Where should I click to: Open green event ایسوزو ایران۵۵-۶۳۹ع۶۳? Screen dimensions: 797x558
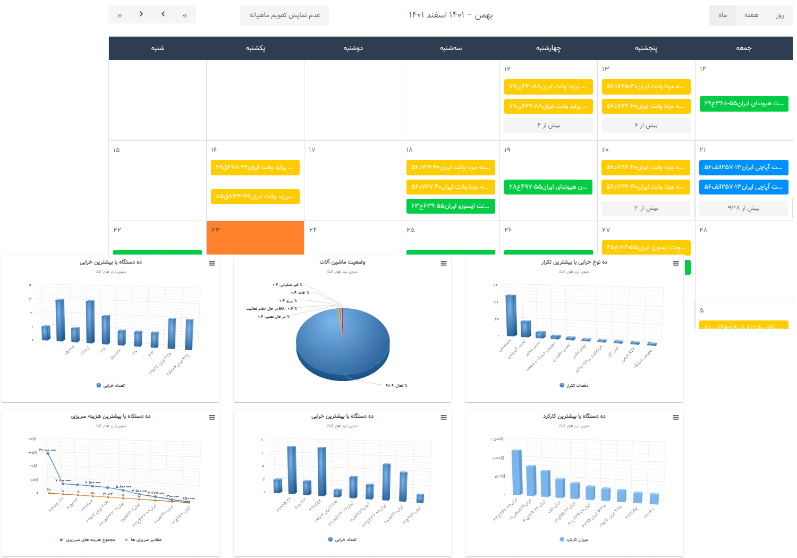451,206
